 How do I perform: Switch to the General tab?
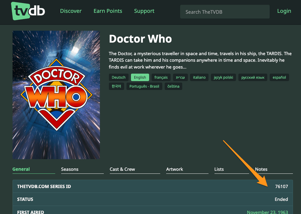click(x=34, y=169)
